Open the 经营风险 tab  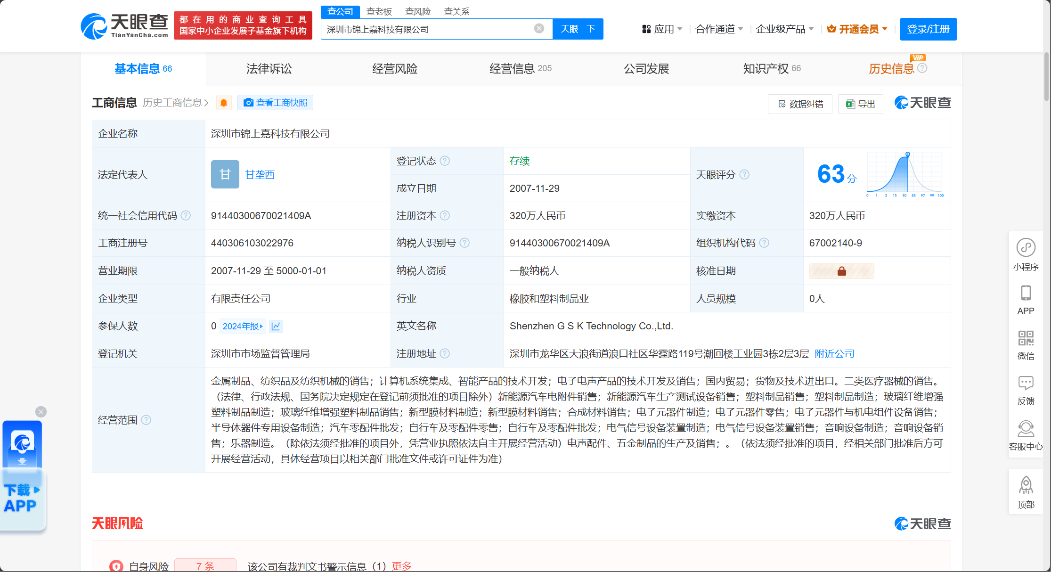(395, 69)
